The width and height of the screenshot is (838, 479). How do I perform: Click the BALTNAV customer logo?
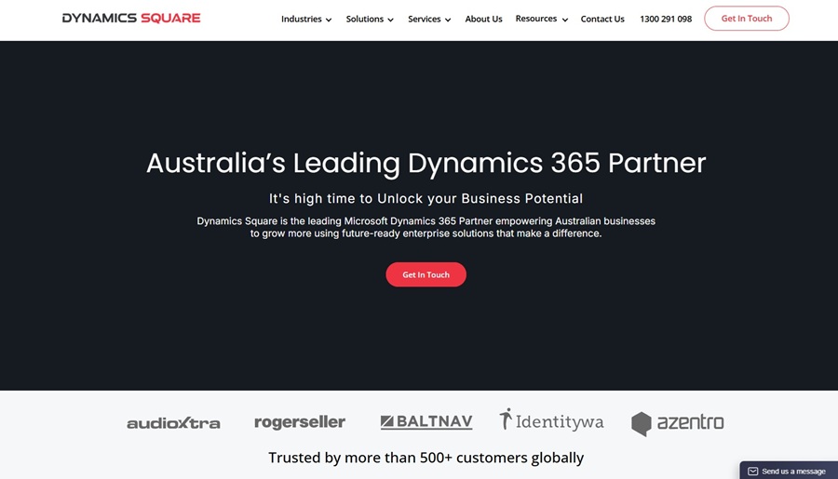click(x=426, y=422)
